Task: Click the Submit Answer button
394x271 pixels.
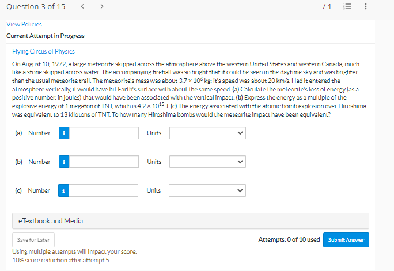Action: (x=346, y=240)
